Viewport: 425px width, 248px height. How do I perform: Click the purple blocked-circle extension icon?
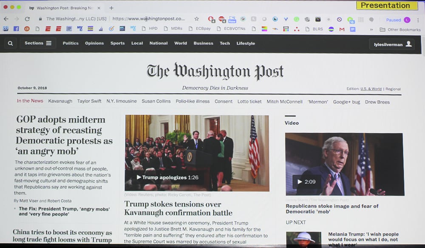pos(339,20)
